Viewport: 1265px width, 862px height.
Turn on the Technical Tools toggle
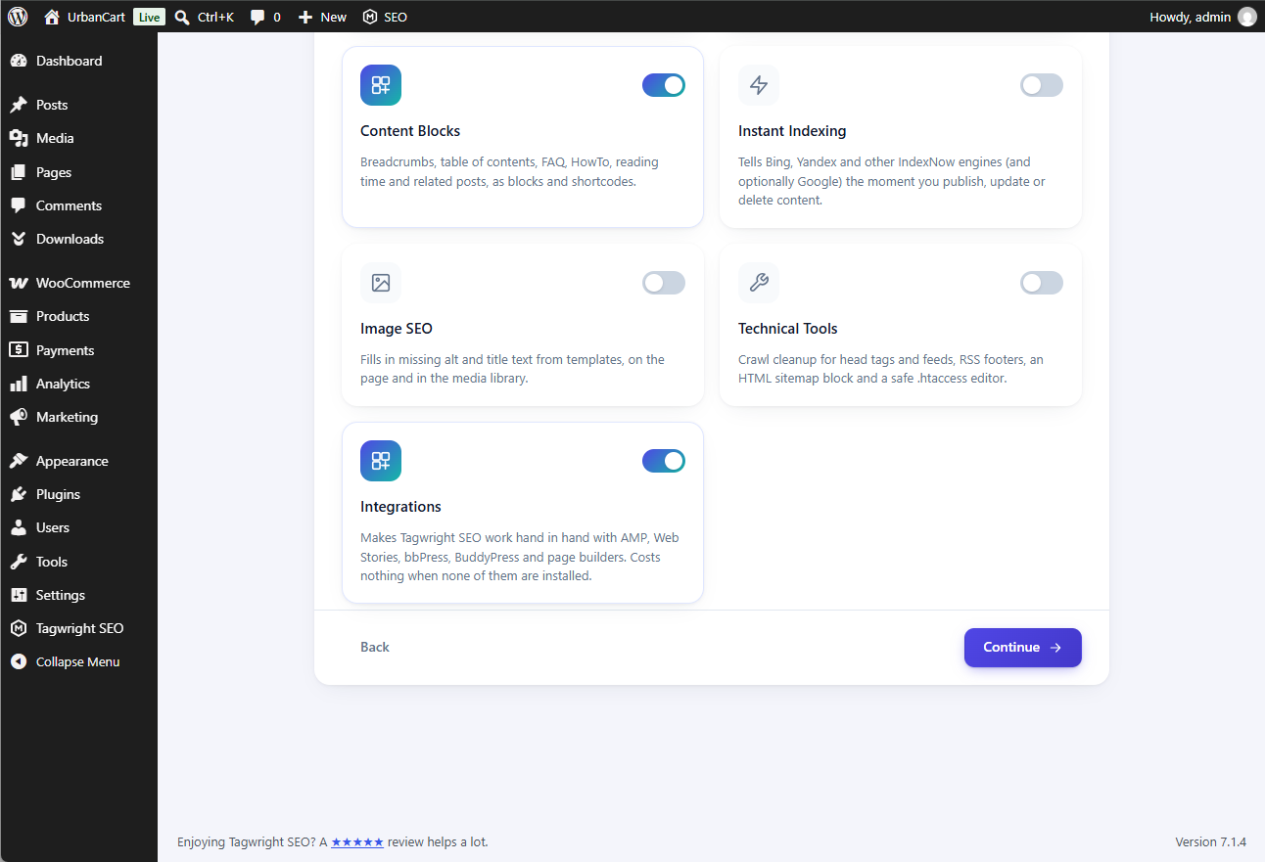[1042, 283]
